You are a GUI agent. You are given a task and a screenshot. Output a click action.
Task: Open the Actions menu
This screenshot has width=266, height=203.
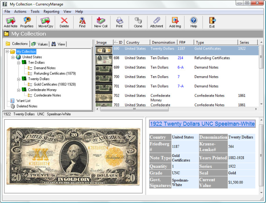pos(20,11)
